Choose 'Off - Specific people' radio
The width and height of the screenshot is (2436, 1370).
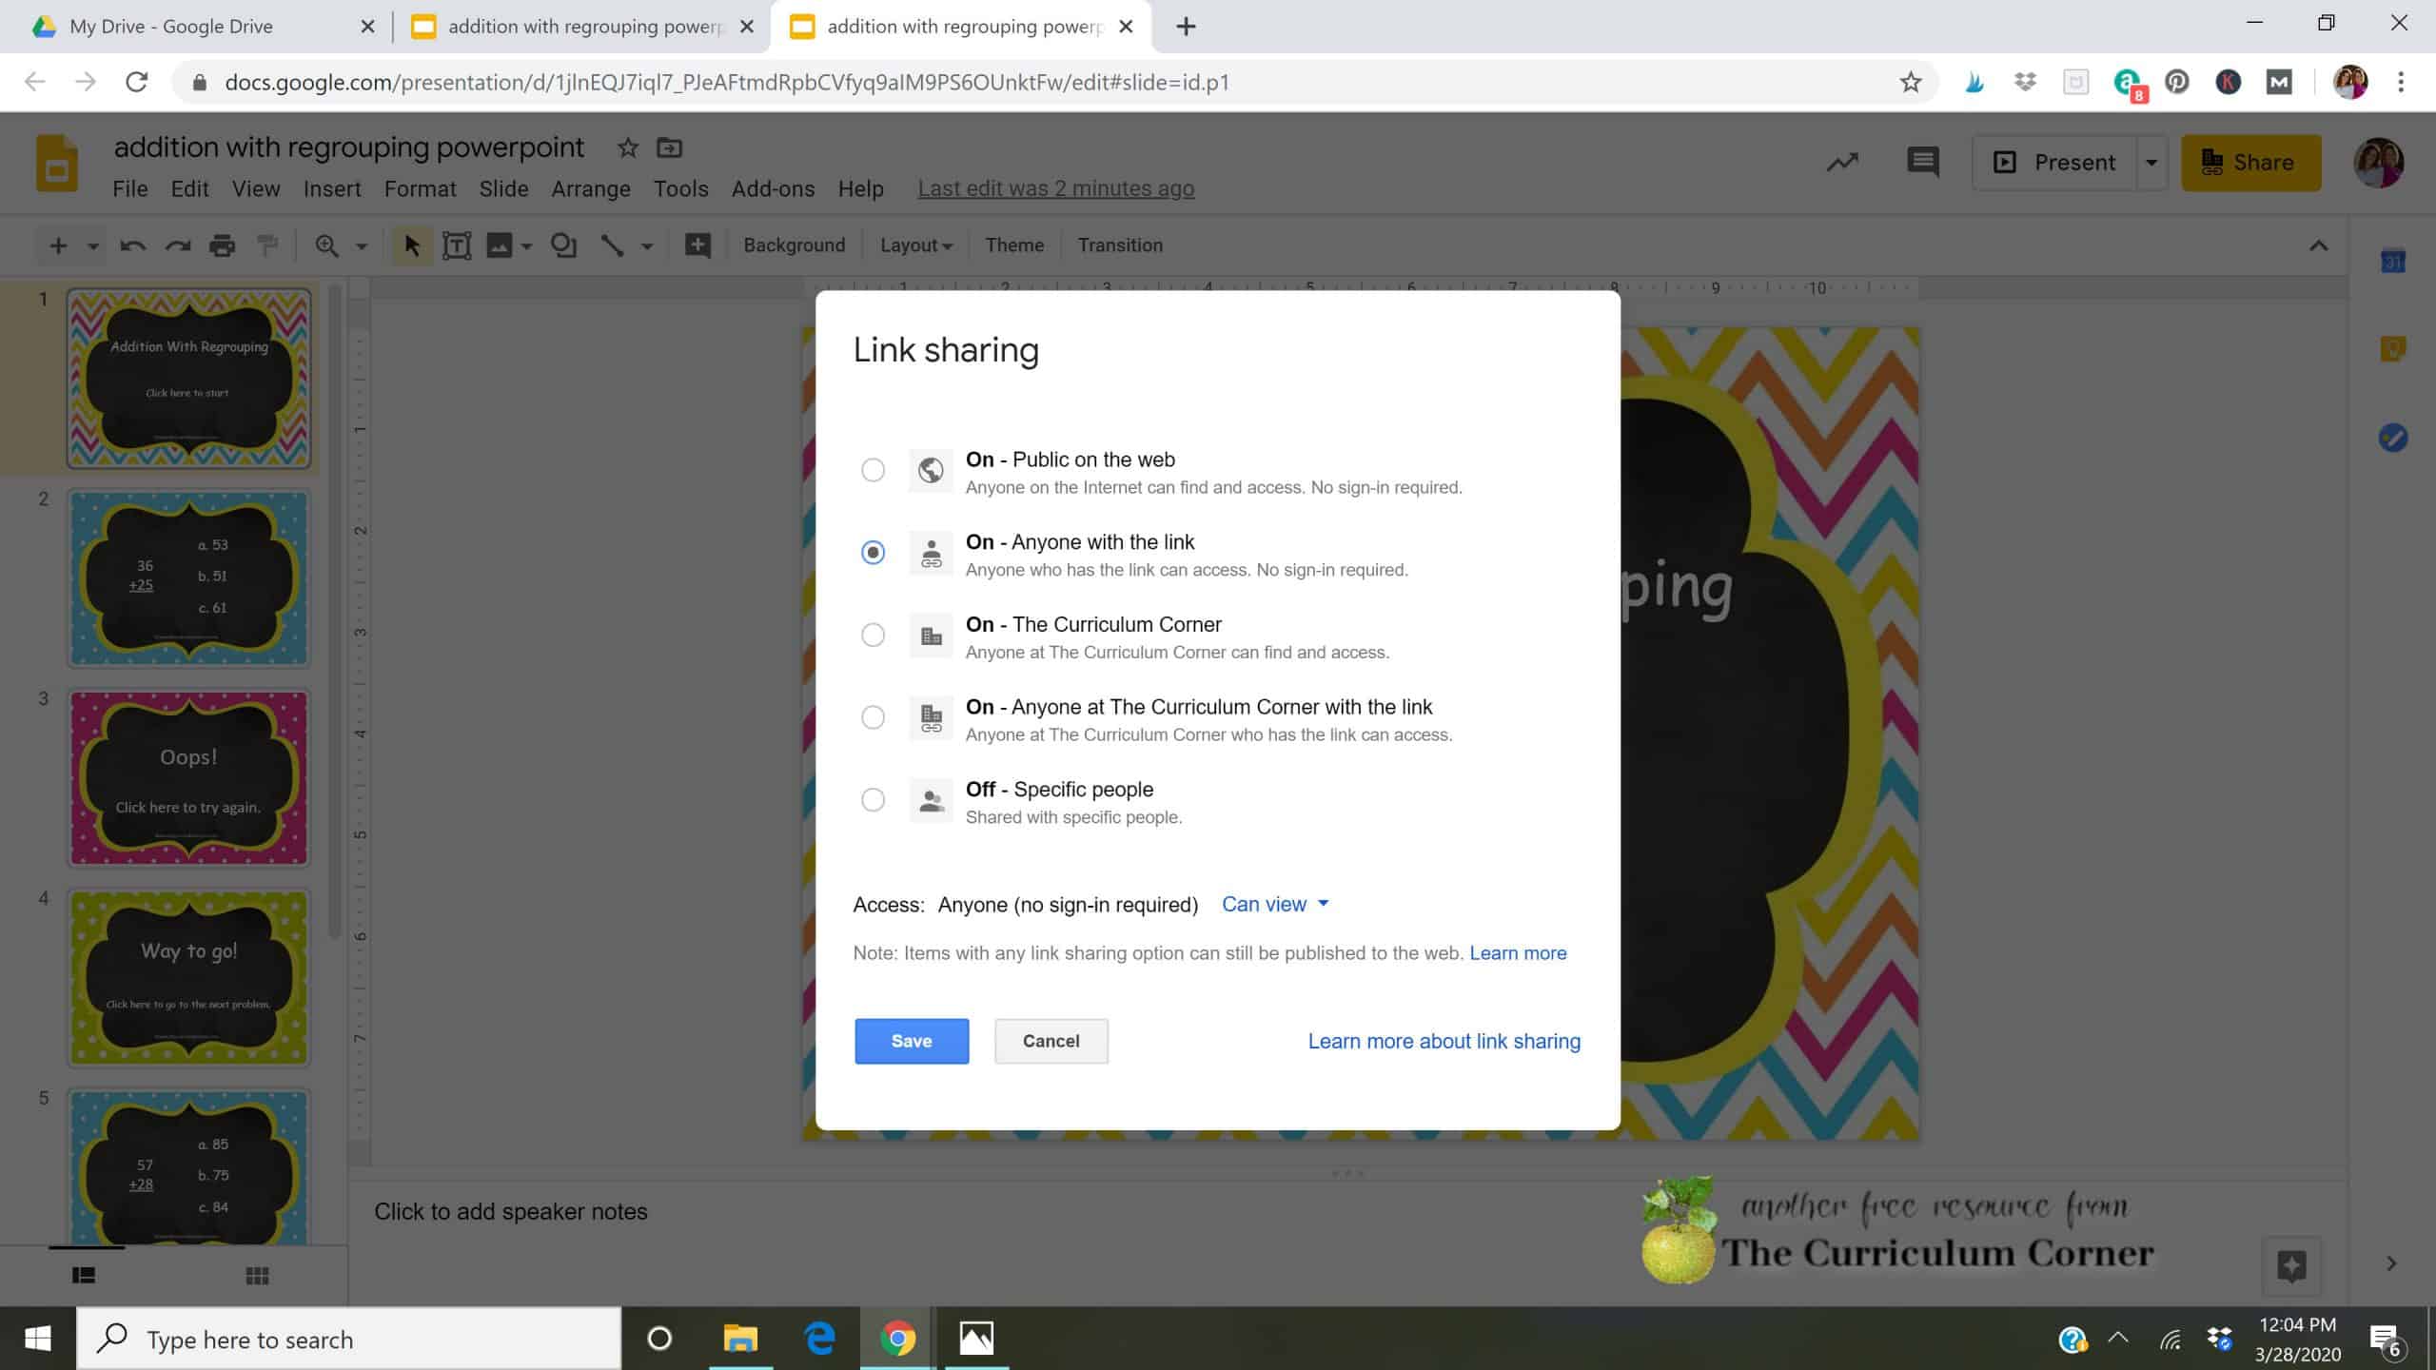(x=873, y=800)
